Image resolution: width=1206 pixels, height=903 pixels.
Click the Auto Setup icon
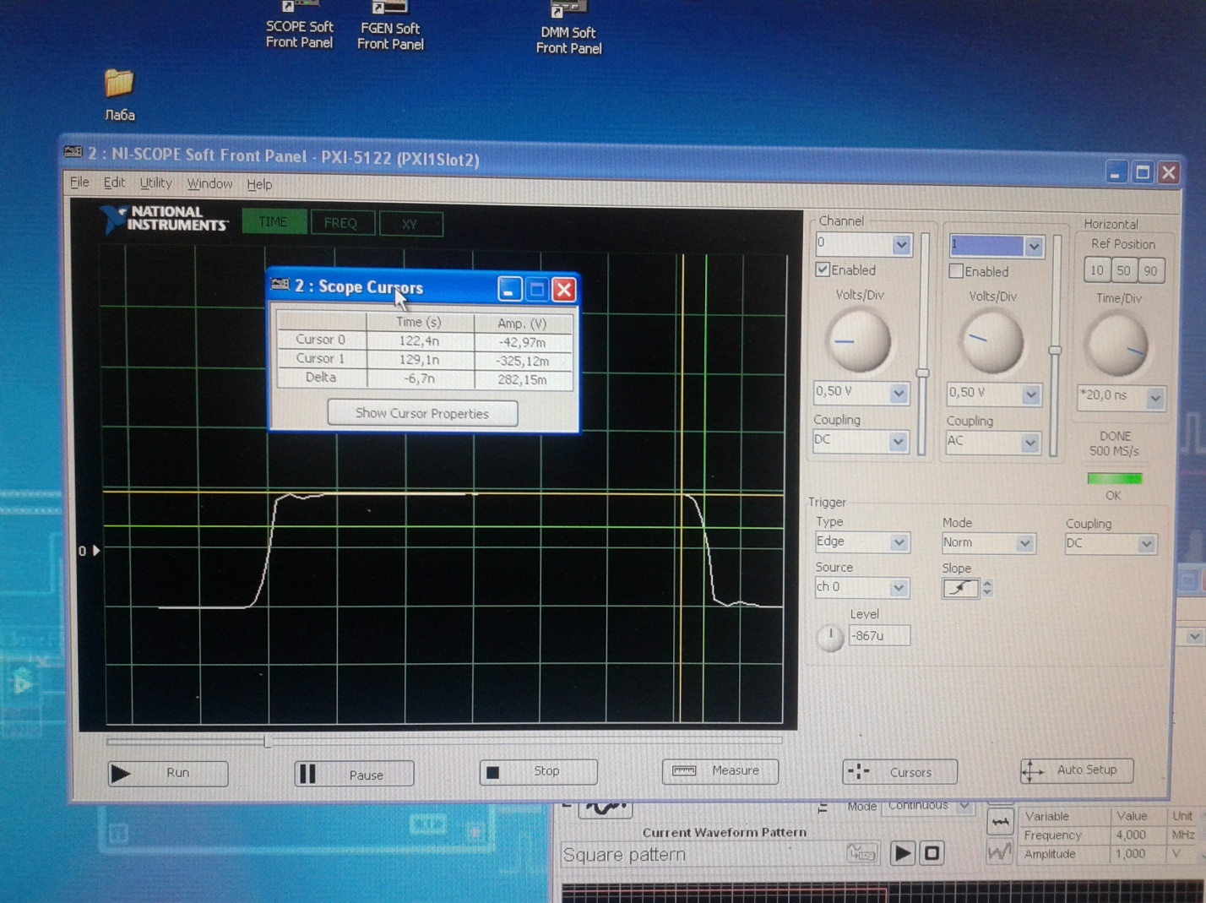1032,770
